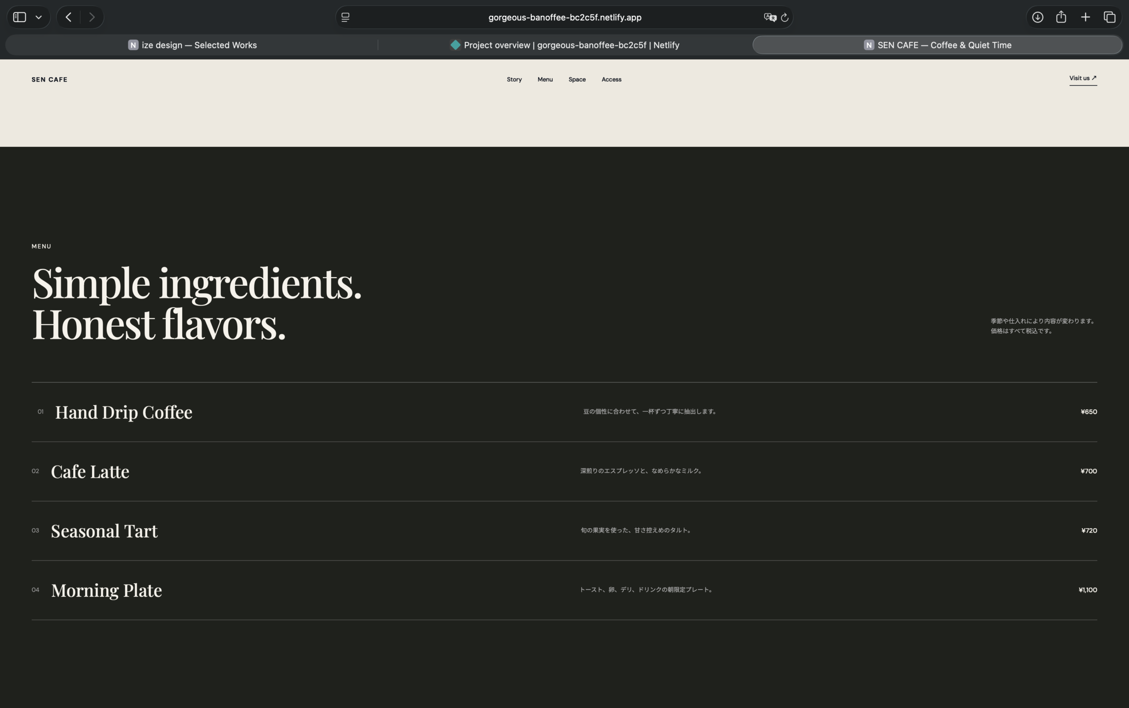This screenshot has width=1129, height=708.
Task: Go forward with the forward arrow
Action: (x=92, y=17)
